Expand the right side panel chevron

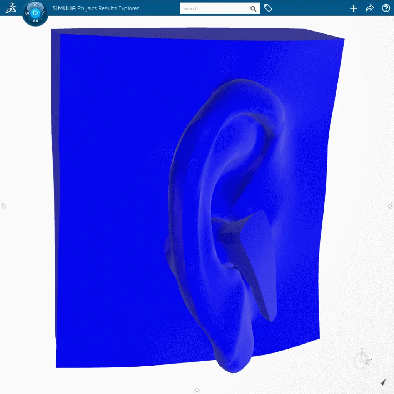391,206
